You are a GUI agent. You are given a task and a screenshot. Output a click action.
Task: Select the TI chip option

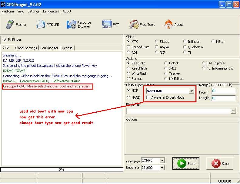(185, 53)
